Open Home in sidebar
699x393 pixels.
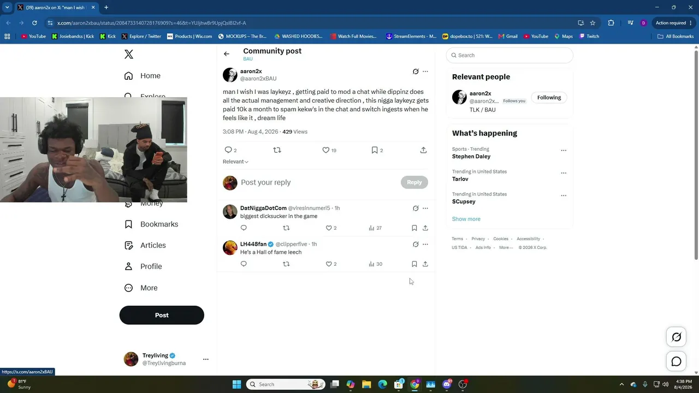[143, 76]
